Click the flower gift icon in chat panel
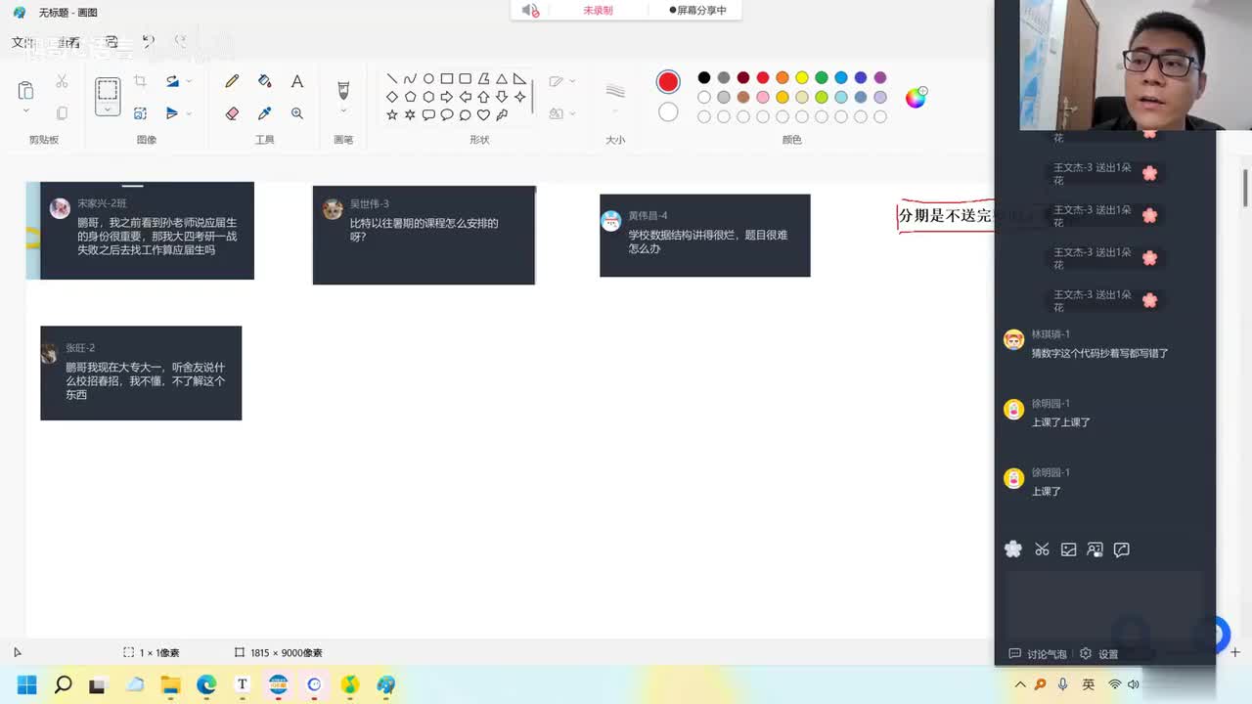Viewport: 1252px width, 704px height. point(1013,550)
